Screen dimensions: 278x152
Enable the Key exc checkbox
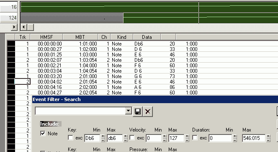70,138
